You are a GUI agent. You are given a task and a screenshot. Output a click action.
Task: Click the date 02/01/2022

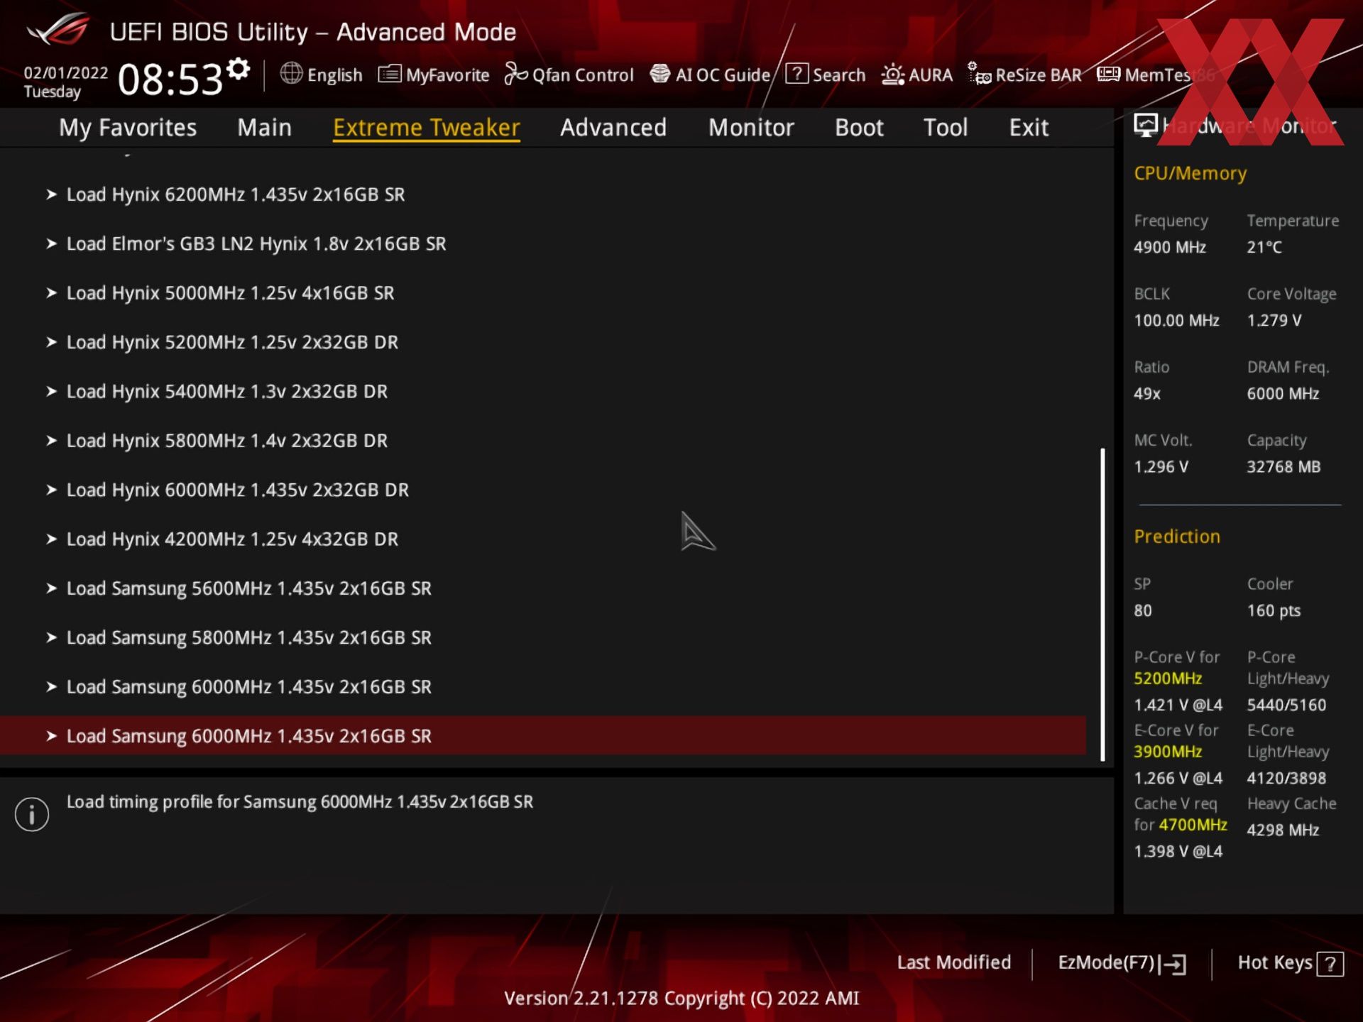click(66, 73)
